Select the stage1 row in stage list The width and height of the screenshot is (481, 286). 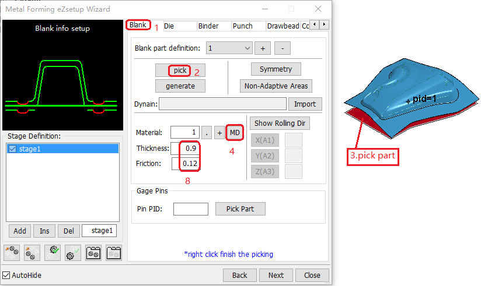click(x=62, y=149)
